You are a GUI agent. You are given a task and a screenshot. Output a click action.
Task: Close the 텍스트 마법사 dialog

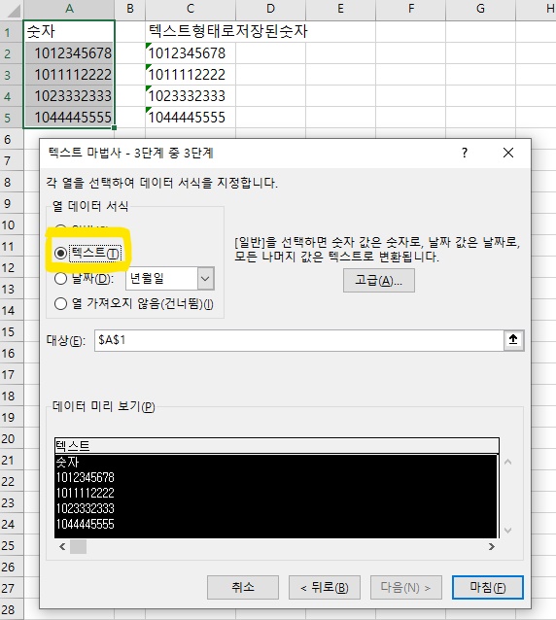[508, 153]
